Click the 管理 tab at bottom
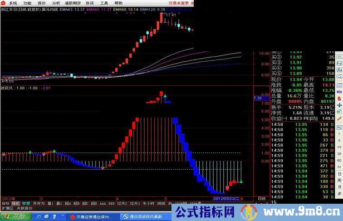Image resolution: width=343 pixels, height=221 pixels. pyautogui.click(x=26, y=203)
